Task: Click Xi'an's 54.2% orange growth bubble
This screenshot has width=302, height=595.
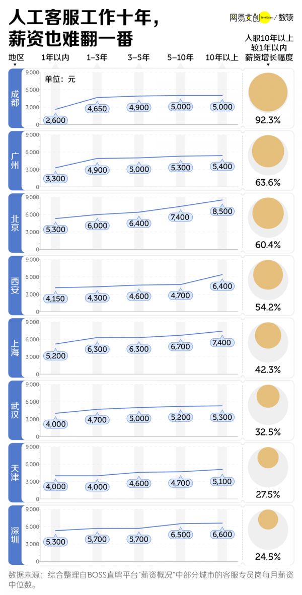Action: click(x=268, y=275)
